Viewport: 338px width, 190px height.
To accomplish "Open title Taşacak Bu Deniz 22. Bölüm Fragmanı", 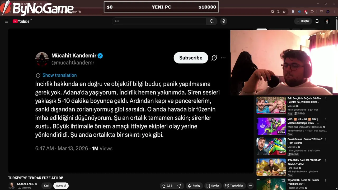I will [x=303, y=182].
